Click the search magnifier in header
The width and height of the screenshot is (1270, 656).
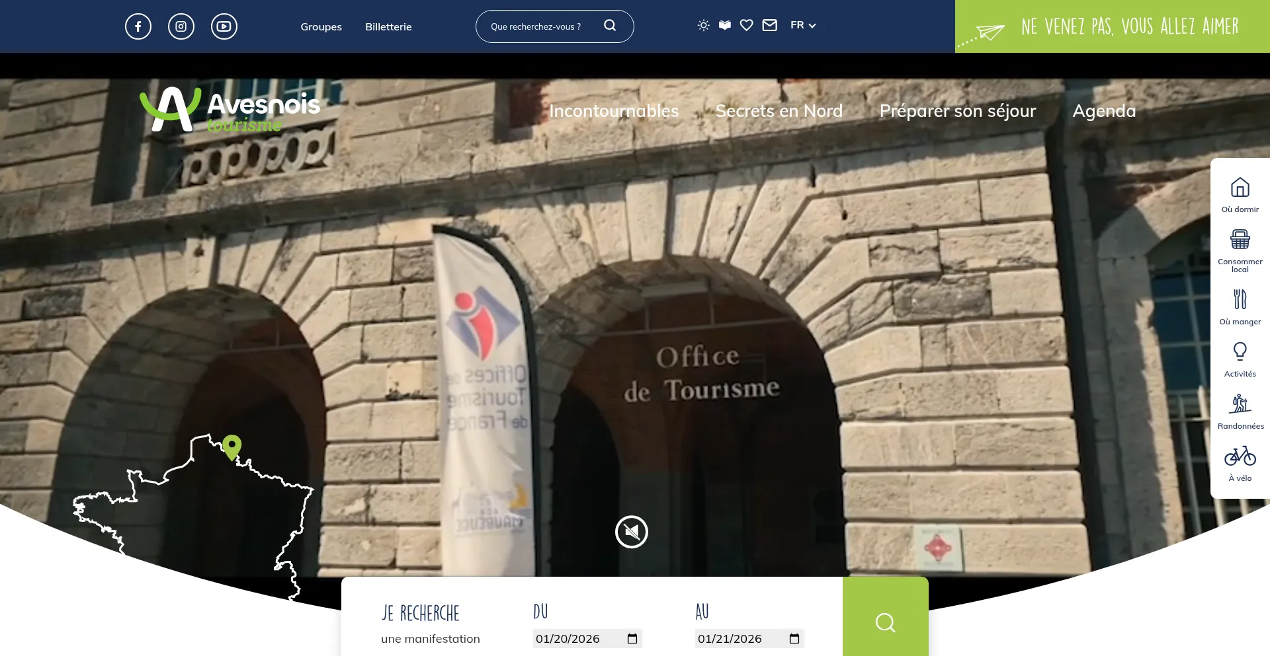tap(610, 26)
